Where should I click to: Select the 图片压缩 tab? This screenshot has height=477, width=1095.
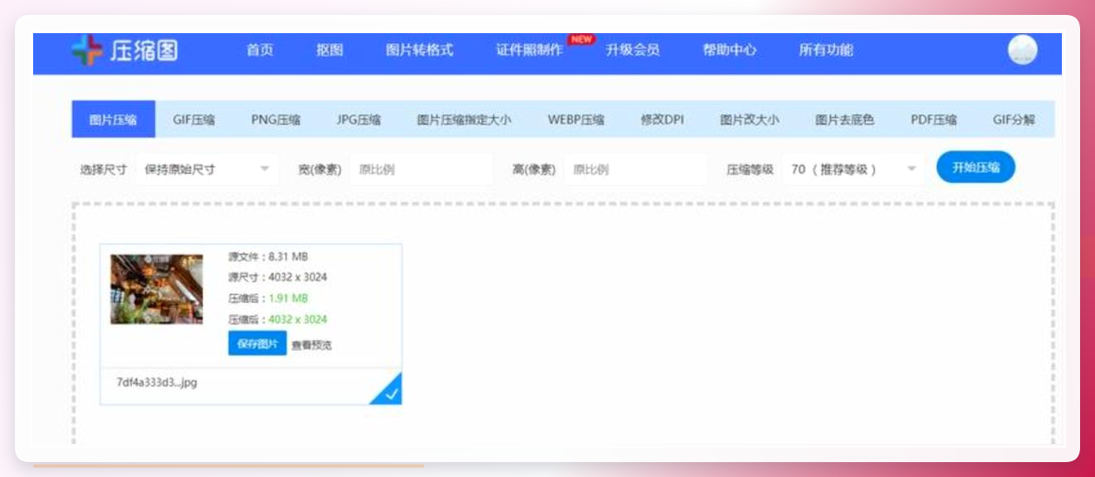pos(113,119)
